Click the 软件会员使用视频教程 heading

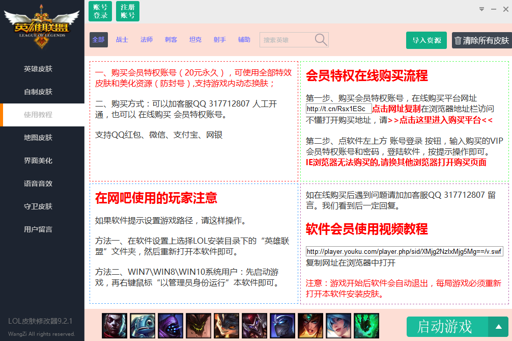click(x=366, y=229)
